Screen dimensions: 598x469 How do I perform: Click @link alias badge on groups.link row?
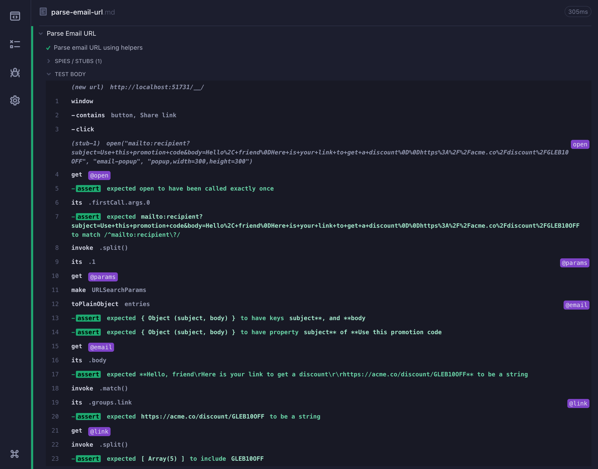click(578, 403)
